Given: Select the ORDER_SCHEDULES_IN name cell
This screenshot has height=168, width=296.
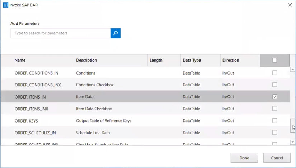Looking at the screenshot, I should coord(35,133).
